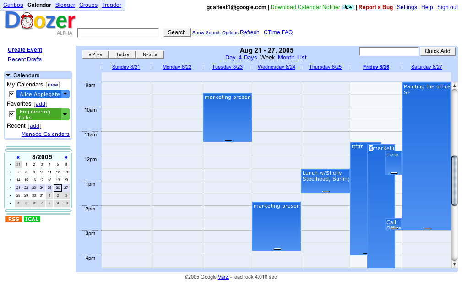Open Help
Screen dimensions: 462x285
[x=427, y=7]
